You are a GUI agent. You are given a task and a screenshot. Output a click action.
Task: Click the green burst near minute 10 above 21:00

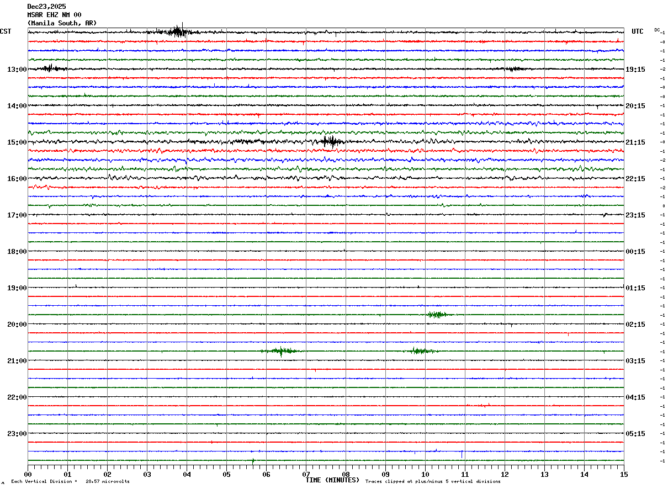tap(422, 351)
